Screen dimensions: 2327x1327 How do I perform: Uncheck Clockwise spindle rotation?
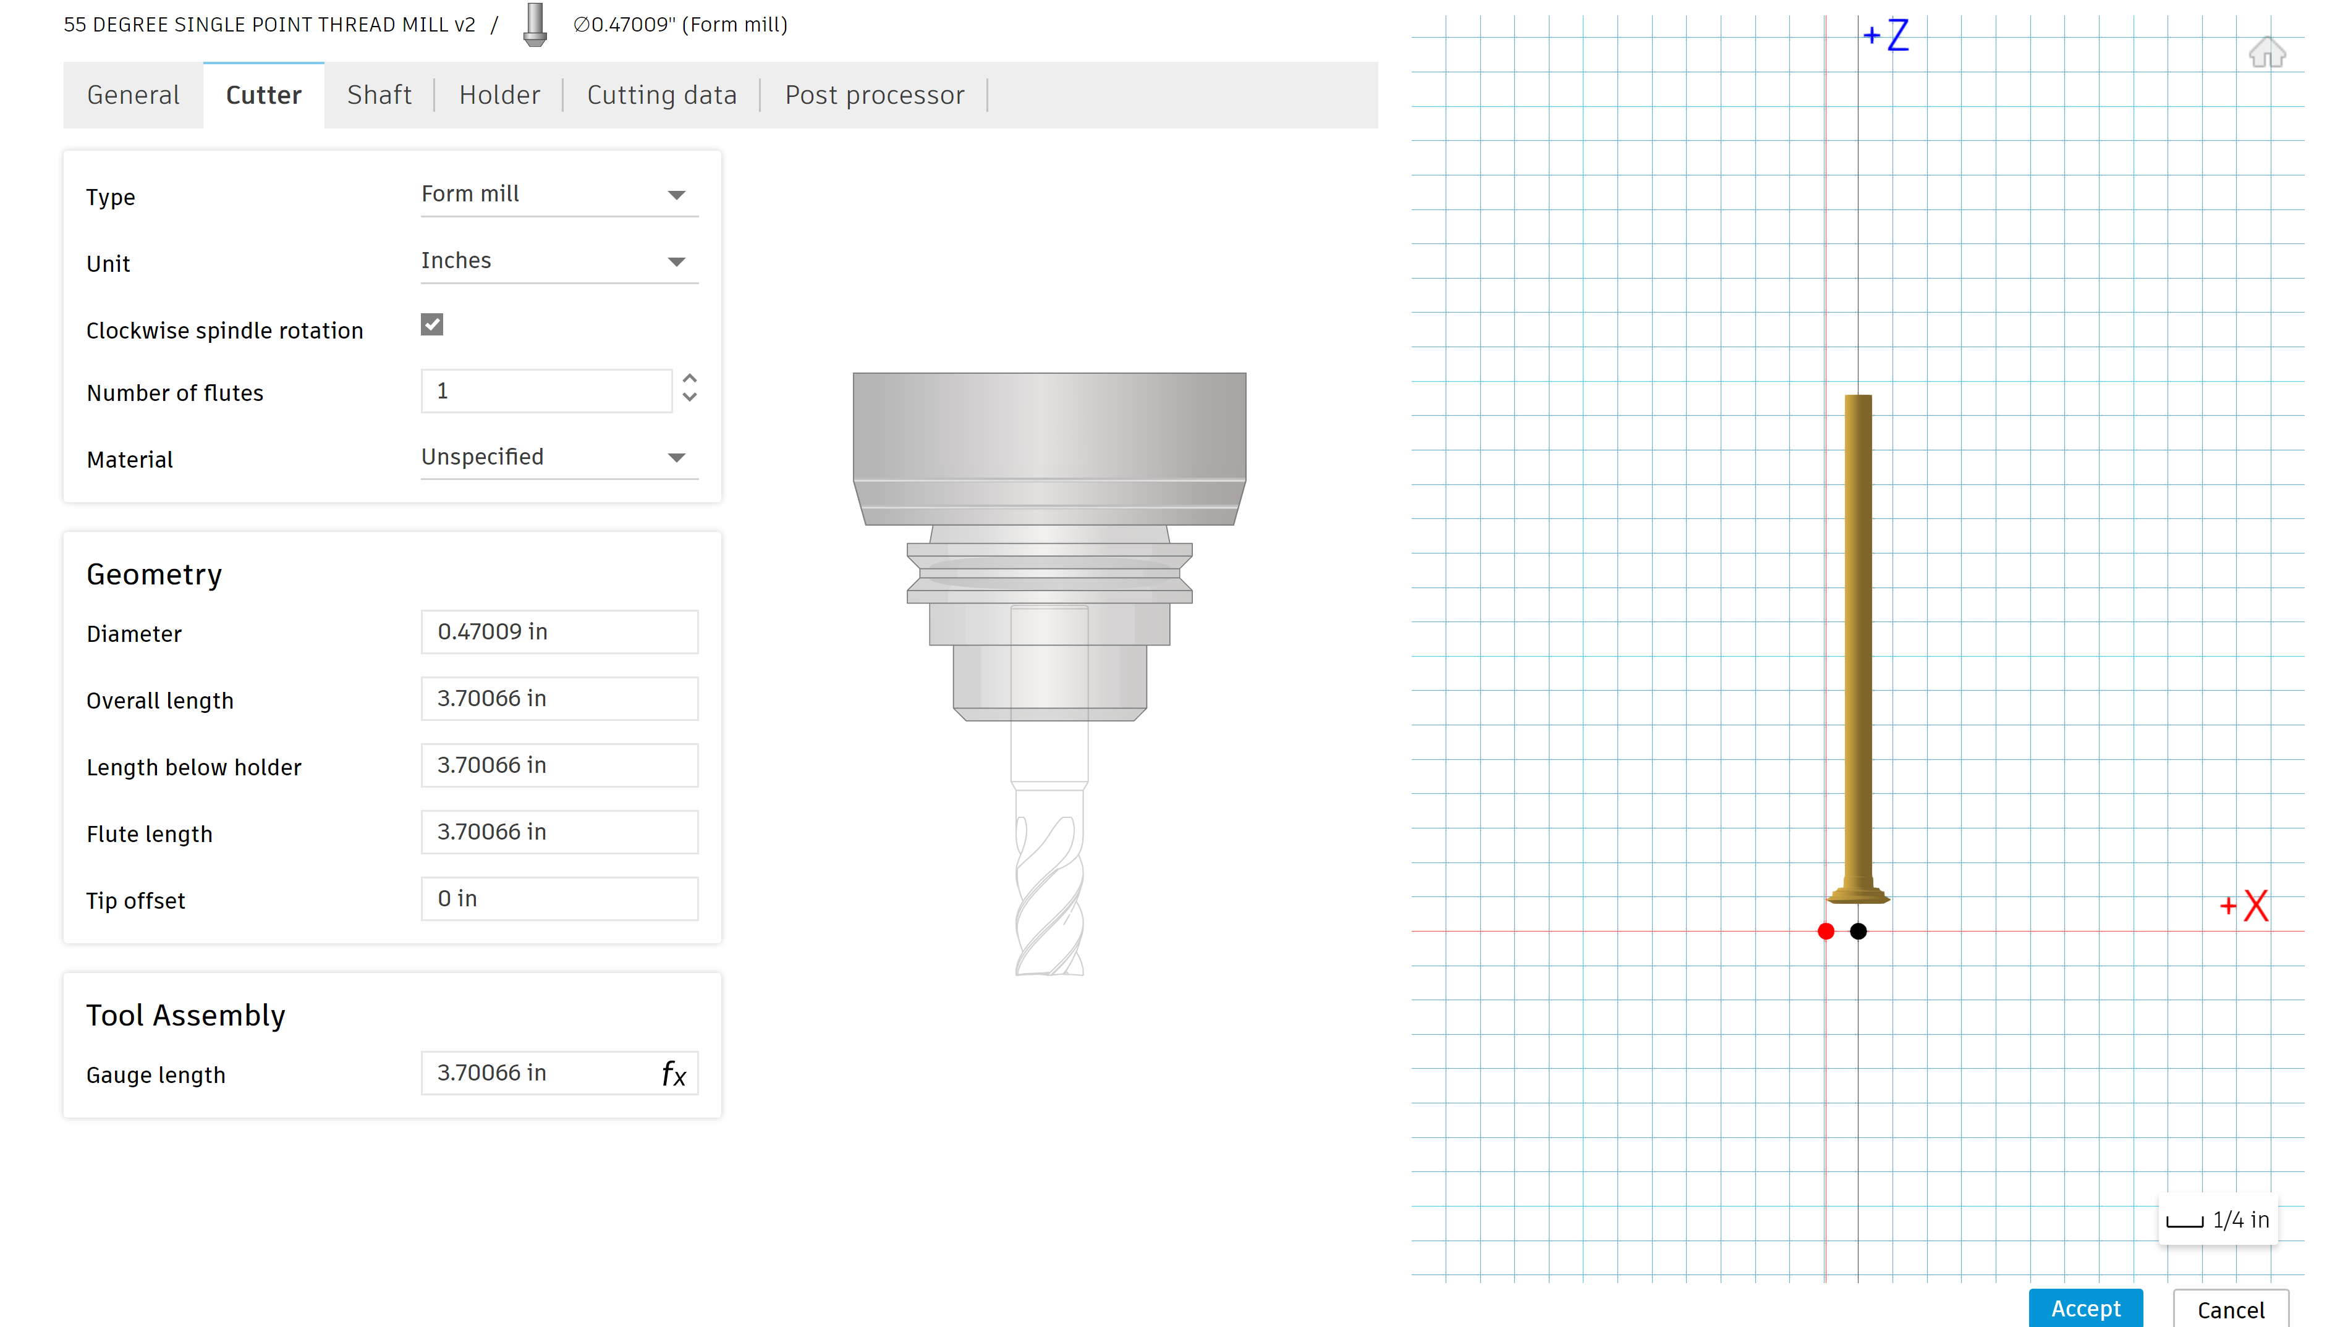[431, 324]
